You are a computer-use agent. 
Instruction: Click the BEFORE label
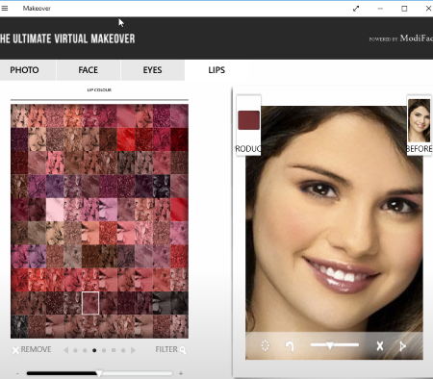click(x=419, y=149)
